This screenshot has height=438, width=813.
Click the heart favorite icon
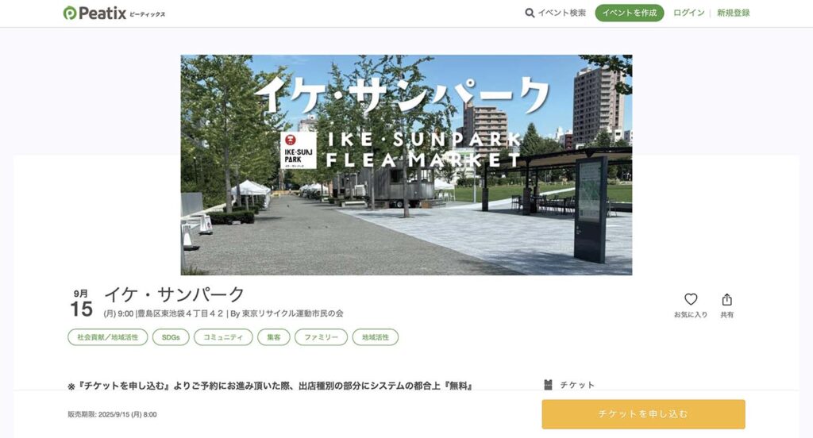[691, 299]
